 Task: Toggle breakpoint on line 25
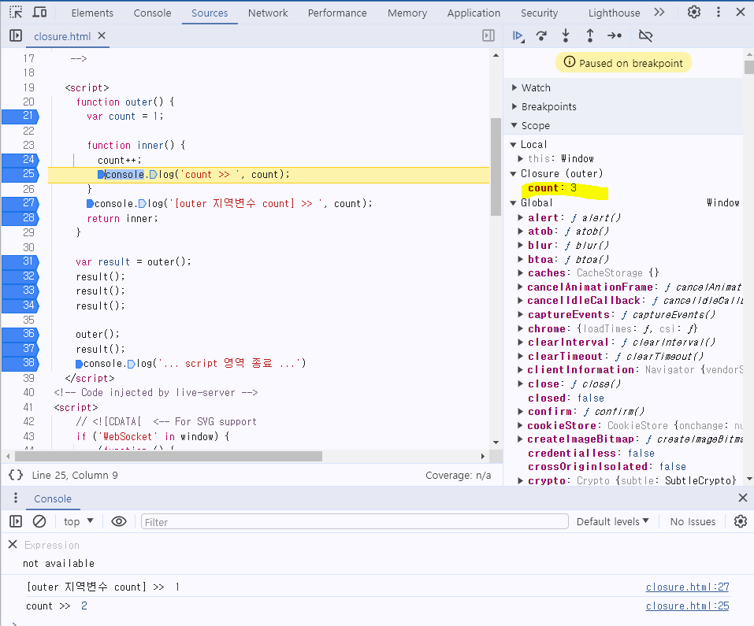[20, 174]
